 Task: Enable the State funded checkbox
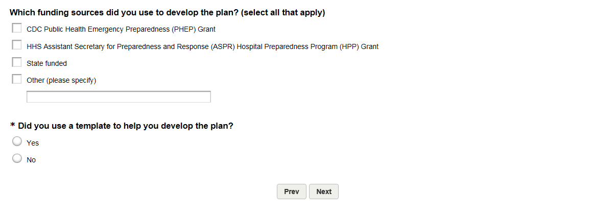[x=17, y=62]
